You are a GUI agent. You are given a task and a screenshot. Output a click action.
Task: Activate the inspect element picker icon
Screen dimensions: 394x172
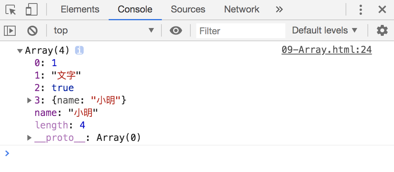(x=11, y=10)
